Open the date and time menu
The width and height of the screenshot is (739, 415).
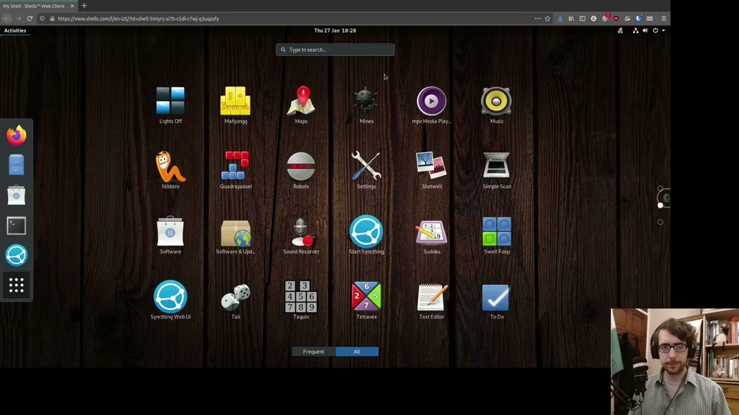click(x=335, y=31)
